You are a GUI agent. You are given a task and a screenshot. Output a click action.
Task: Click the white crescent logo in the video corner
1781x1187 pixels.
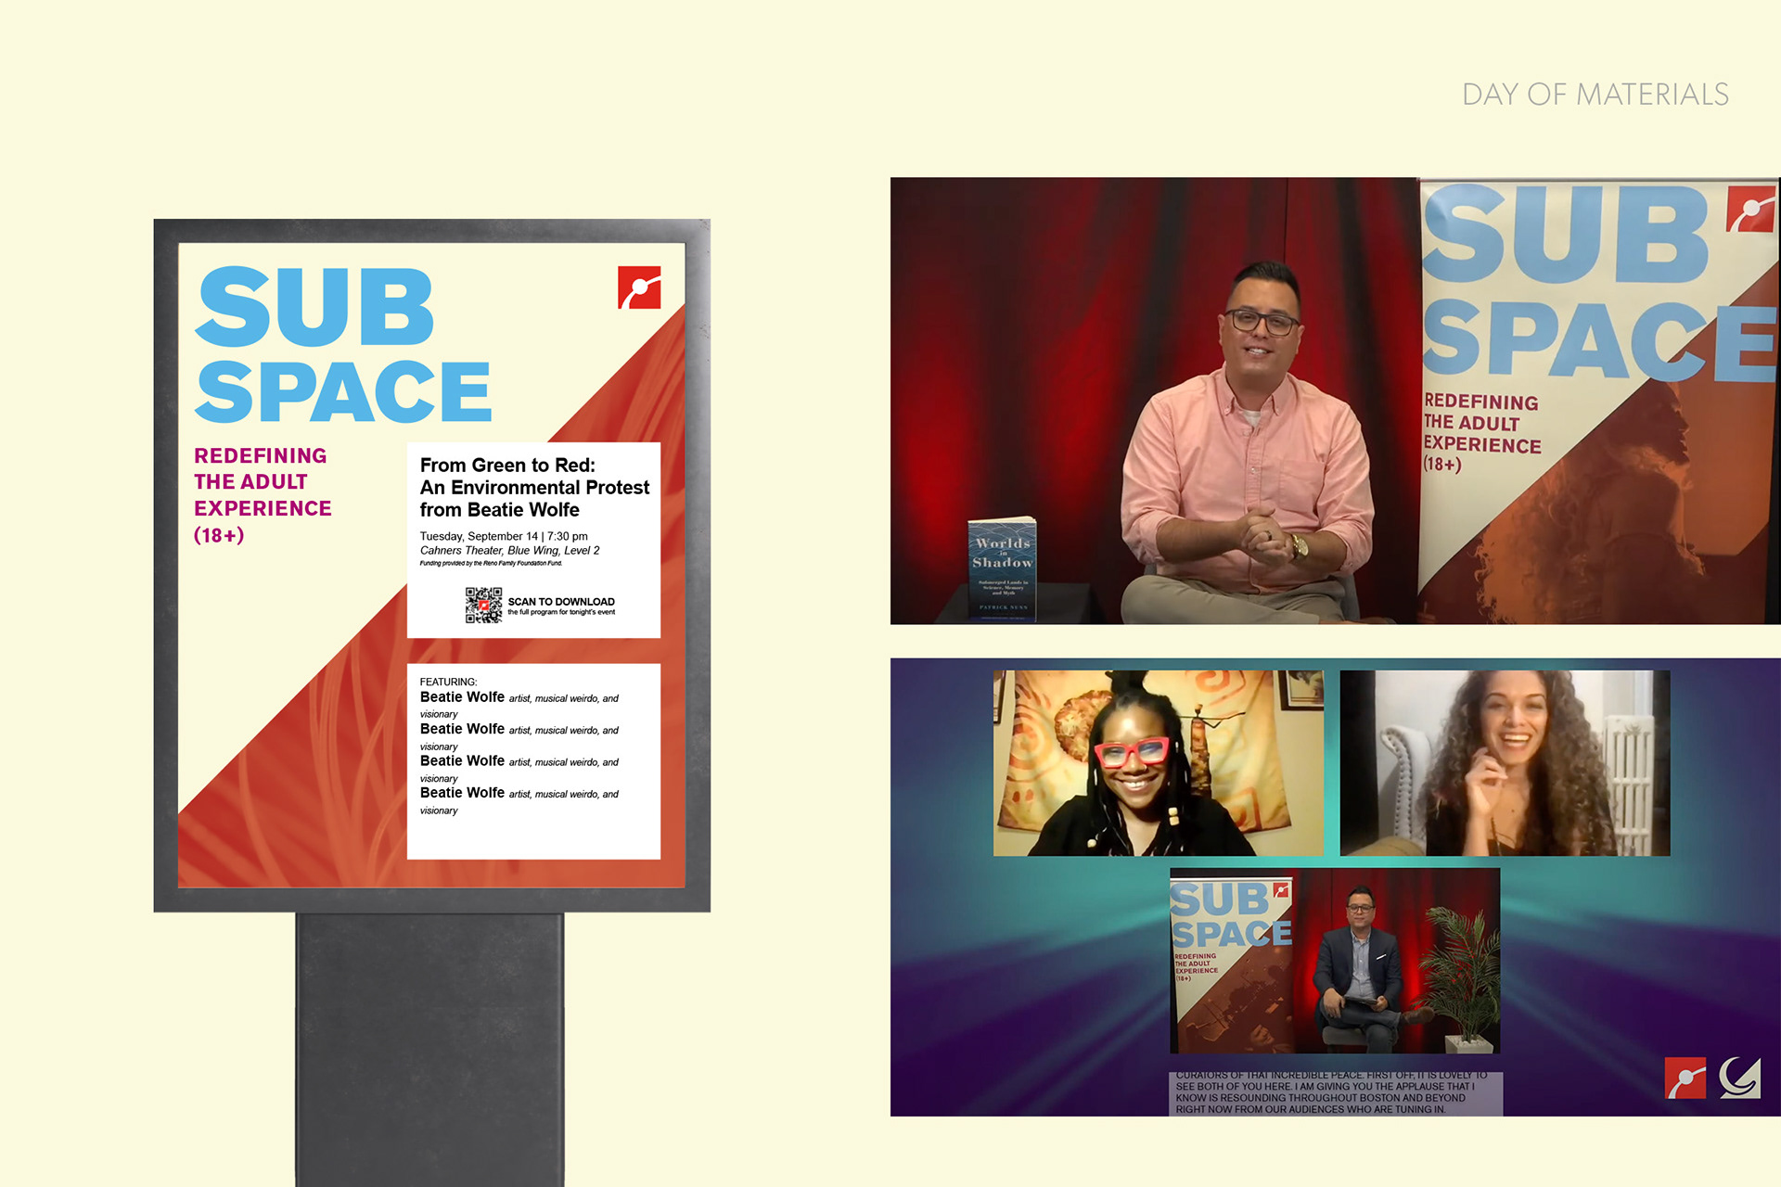click(1739, 1078)
